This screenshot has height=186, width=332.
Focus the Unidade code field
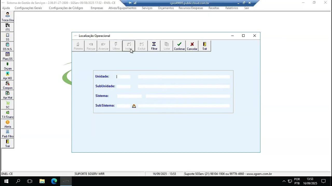(x=123, y=77)
